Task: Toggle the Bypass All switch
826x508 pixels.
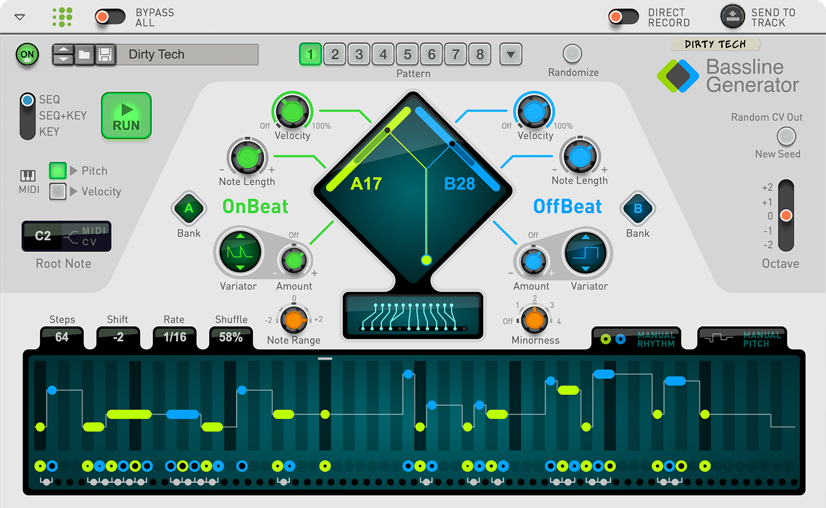Action: (110, 16)
